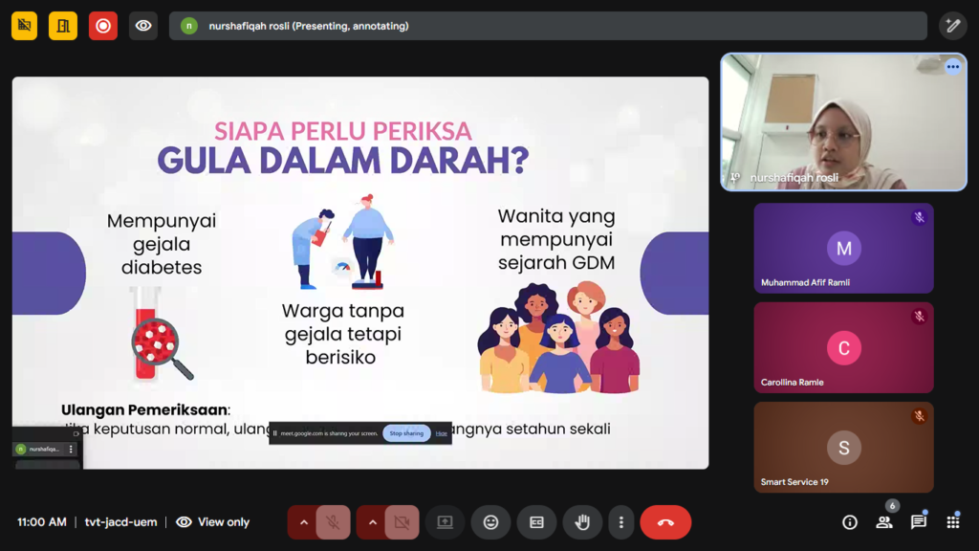The image size is (979, 551).
Task: Raise your hand
Action: pyautogui.click(x=582, y=522)
